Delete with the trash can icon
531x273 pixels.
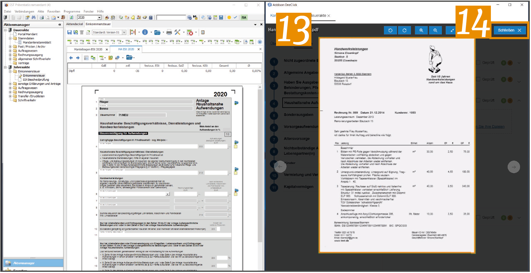pos(82,32)
